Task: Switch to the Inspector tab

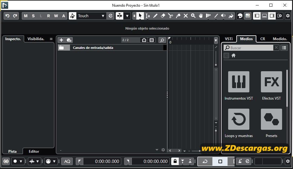Action: point(13,39)
